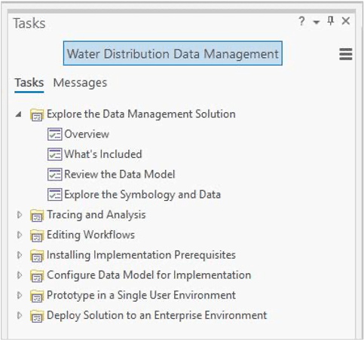The width and height of the screenshot is (364, 340).
Task: Expand Installing Implementation Prerequisites group
Action: click(x=20, y=255)
